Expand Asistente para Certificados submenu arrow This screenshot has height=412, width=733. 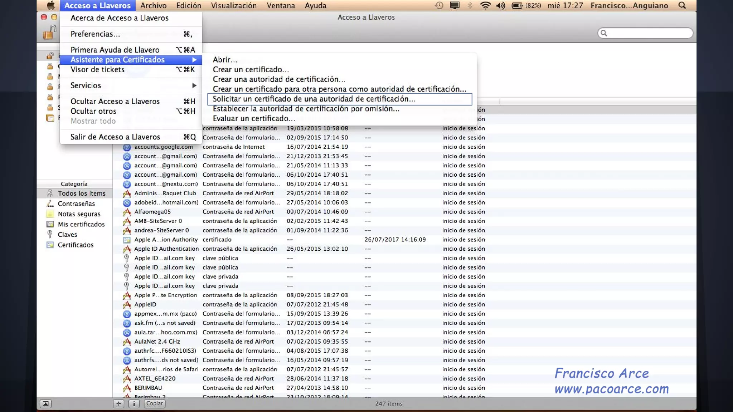click(194, 60)
